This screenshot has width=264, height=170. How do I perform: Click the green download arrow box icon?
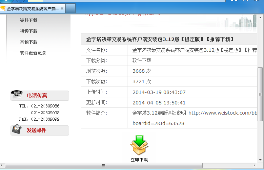(139, 145)
